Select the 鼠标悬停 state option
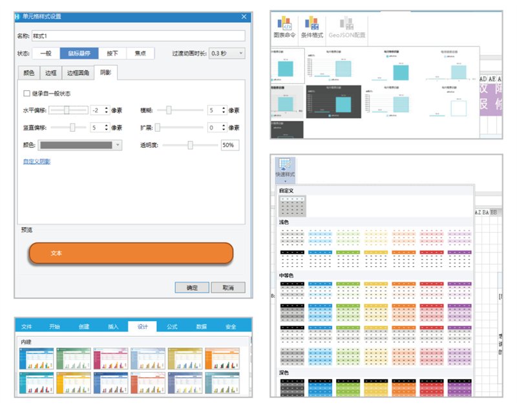This screenshot has width=517, height=405. coord(79,53)
